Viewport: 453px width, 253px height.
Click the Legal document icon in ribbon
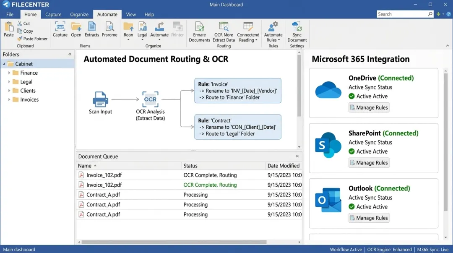point(143,26)
